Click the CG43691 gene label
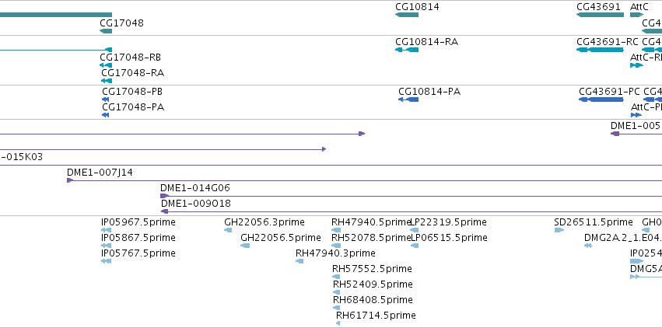The height and width of the screenshot is (328, 662). click(598, 7)
